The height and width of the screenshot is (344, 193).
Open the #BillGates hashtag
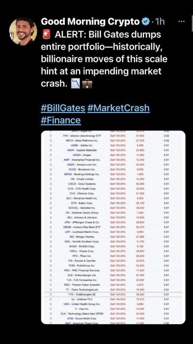coord(63,108)
